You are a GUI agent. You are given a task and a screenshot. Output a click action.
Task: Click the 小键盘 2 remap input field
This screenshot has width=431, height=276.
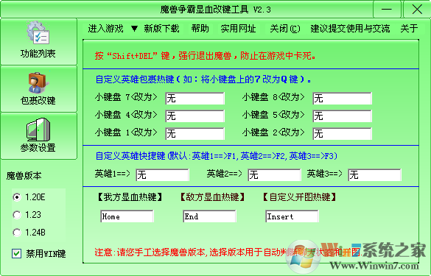coord(342,134)
